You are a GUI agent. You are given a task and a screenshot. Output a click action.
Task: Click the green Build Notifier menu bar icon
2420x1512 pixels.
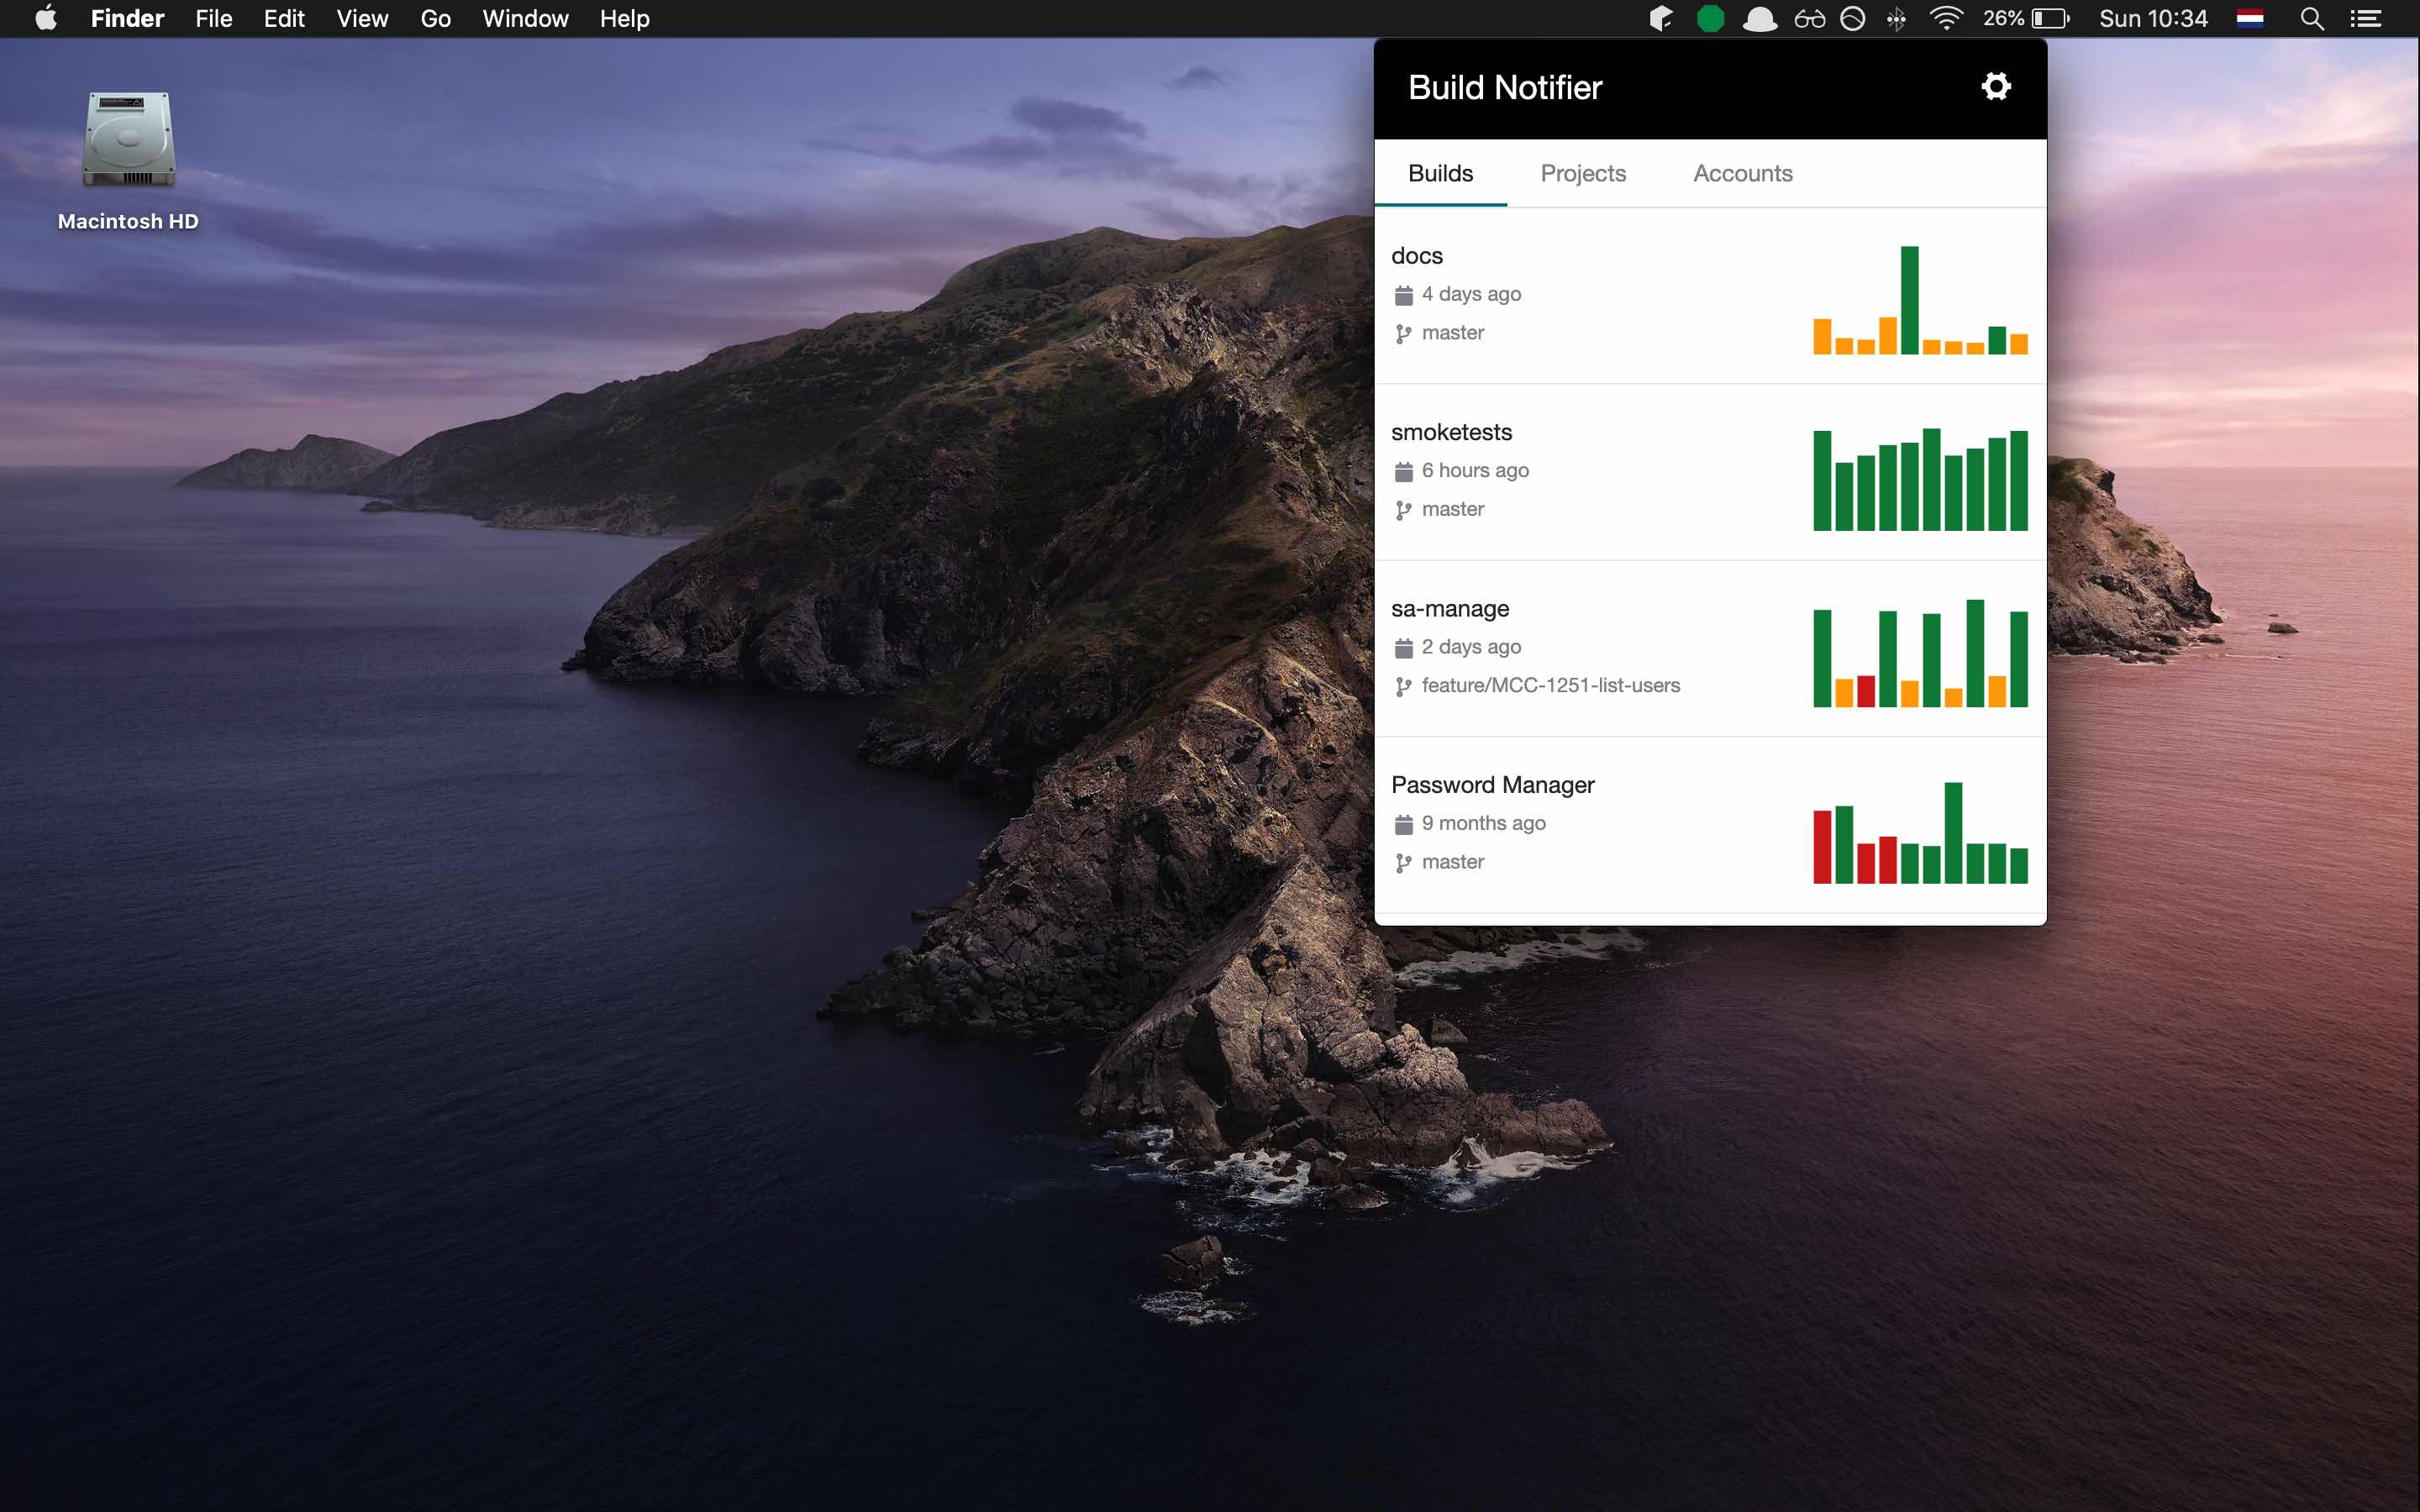[1710, 19]
